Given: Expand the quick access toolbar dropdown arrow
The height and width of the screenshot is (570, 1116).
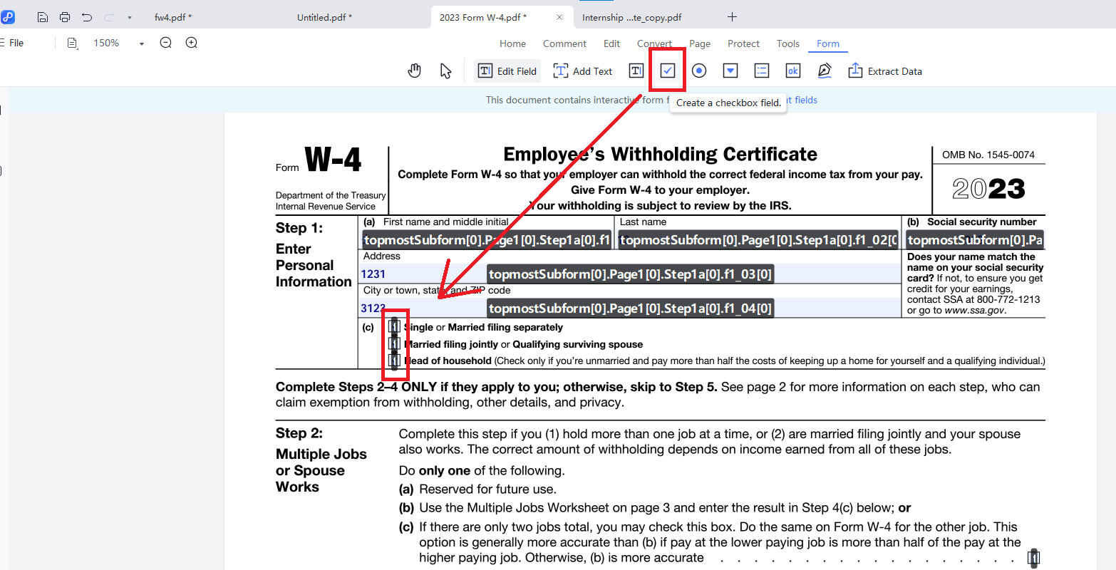Looking at the screenshot, I should [x=129, y=17].
